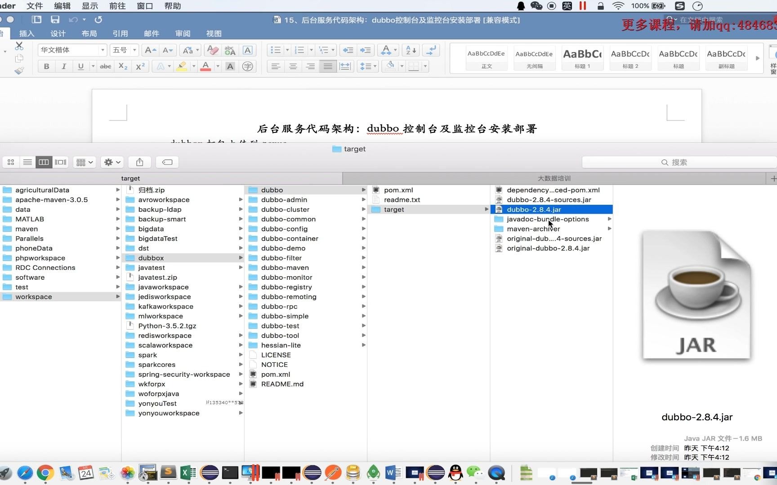The width and height of the screenshot is (777, 485).
Task: Select justify text alignment button
Action: 328,66
